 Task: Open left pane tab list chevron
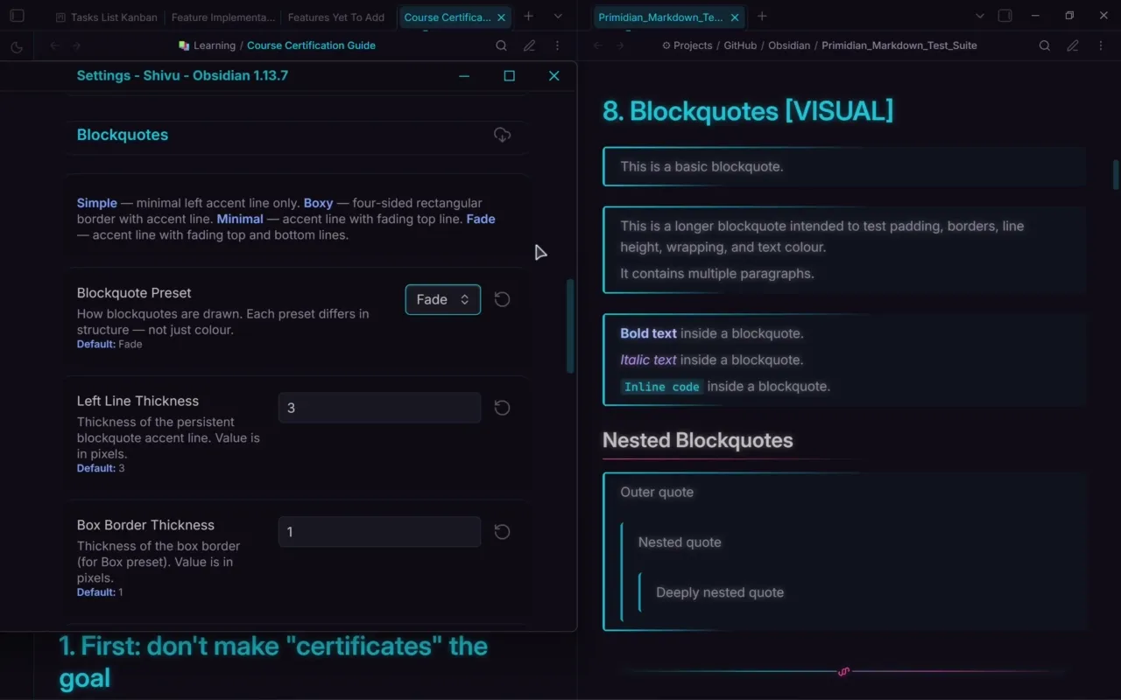pos(558,16)
